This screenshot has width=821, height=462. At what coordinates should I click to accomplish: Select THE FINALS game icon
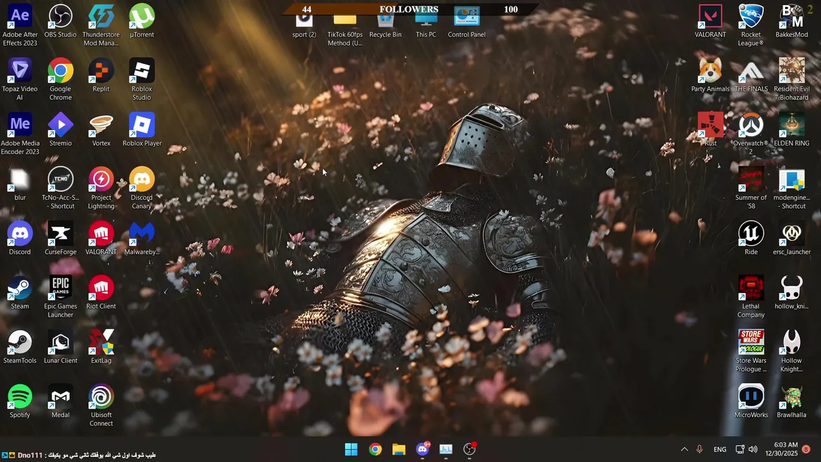(x=751, y=76)
